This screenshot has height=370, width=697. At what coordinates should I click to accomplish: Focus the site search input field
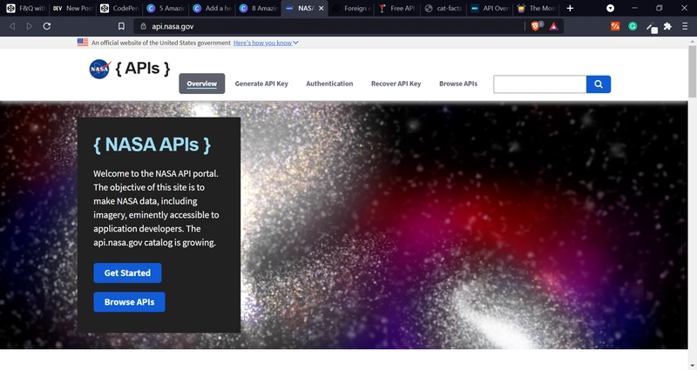(x=539, y=84)
